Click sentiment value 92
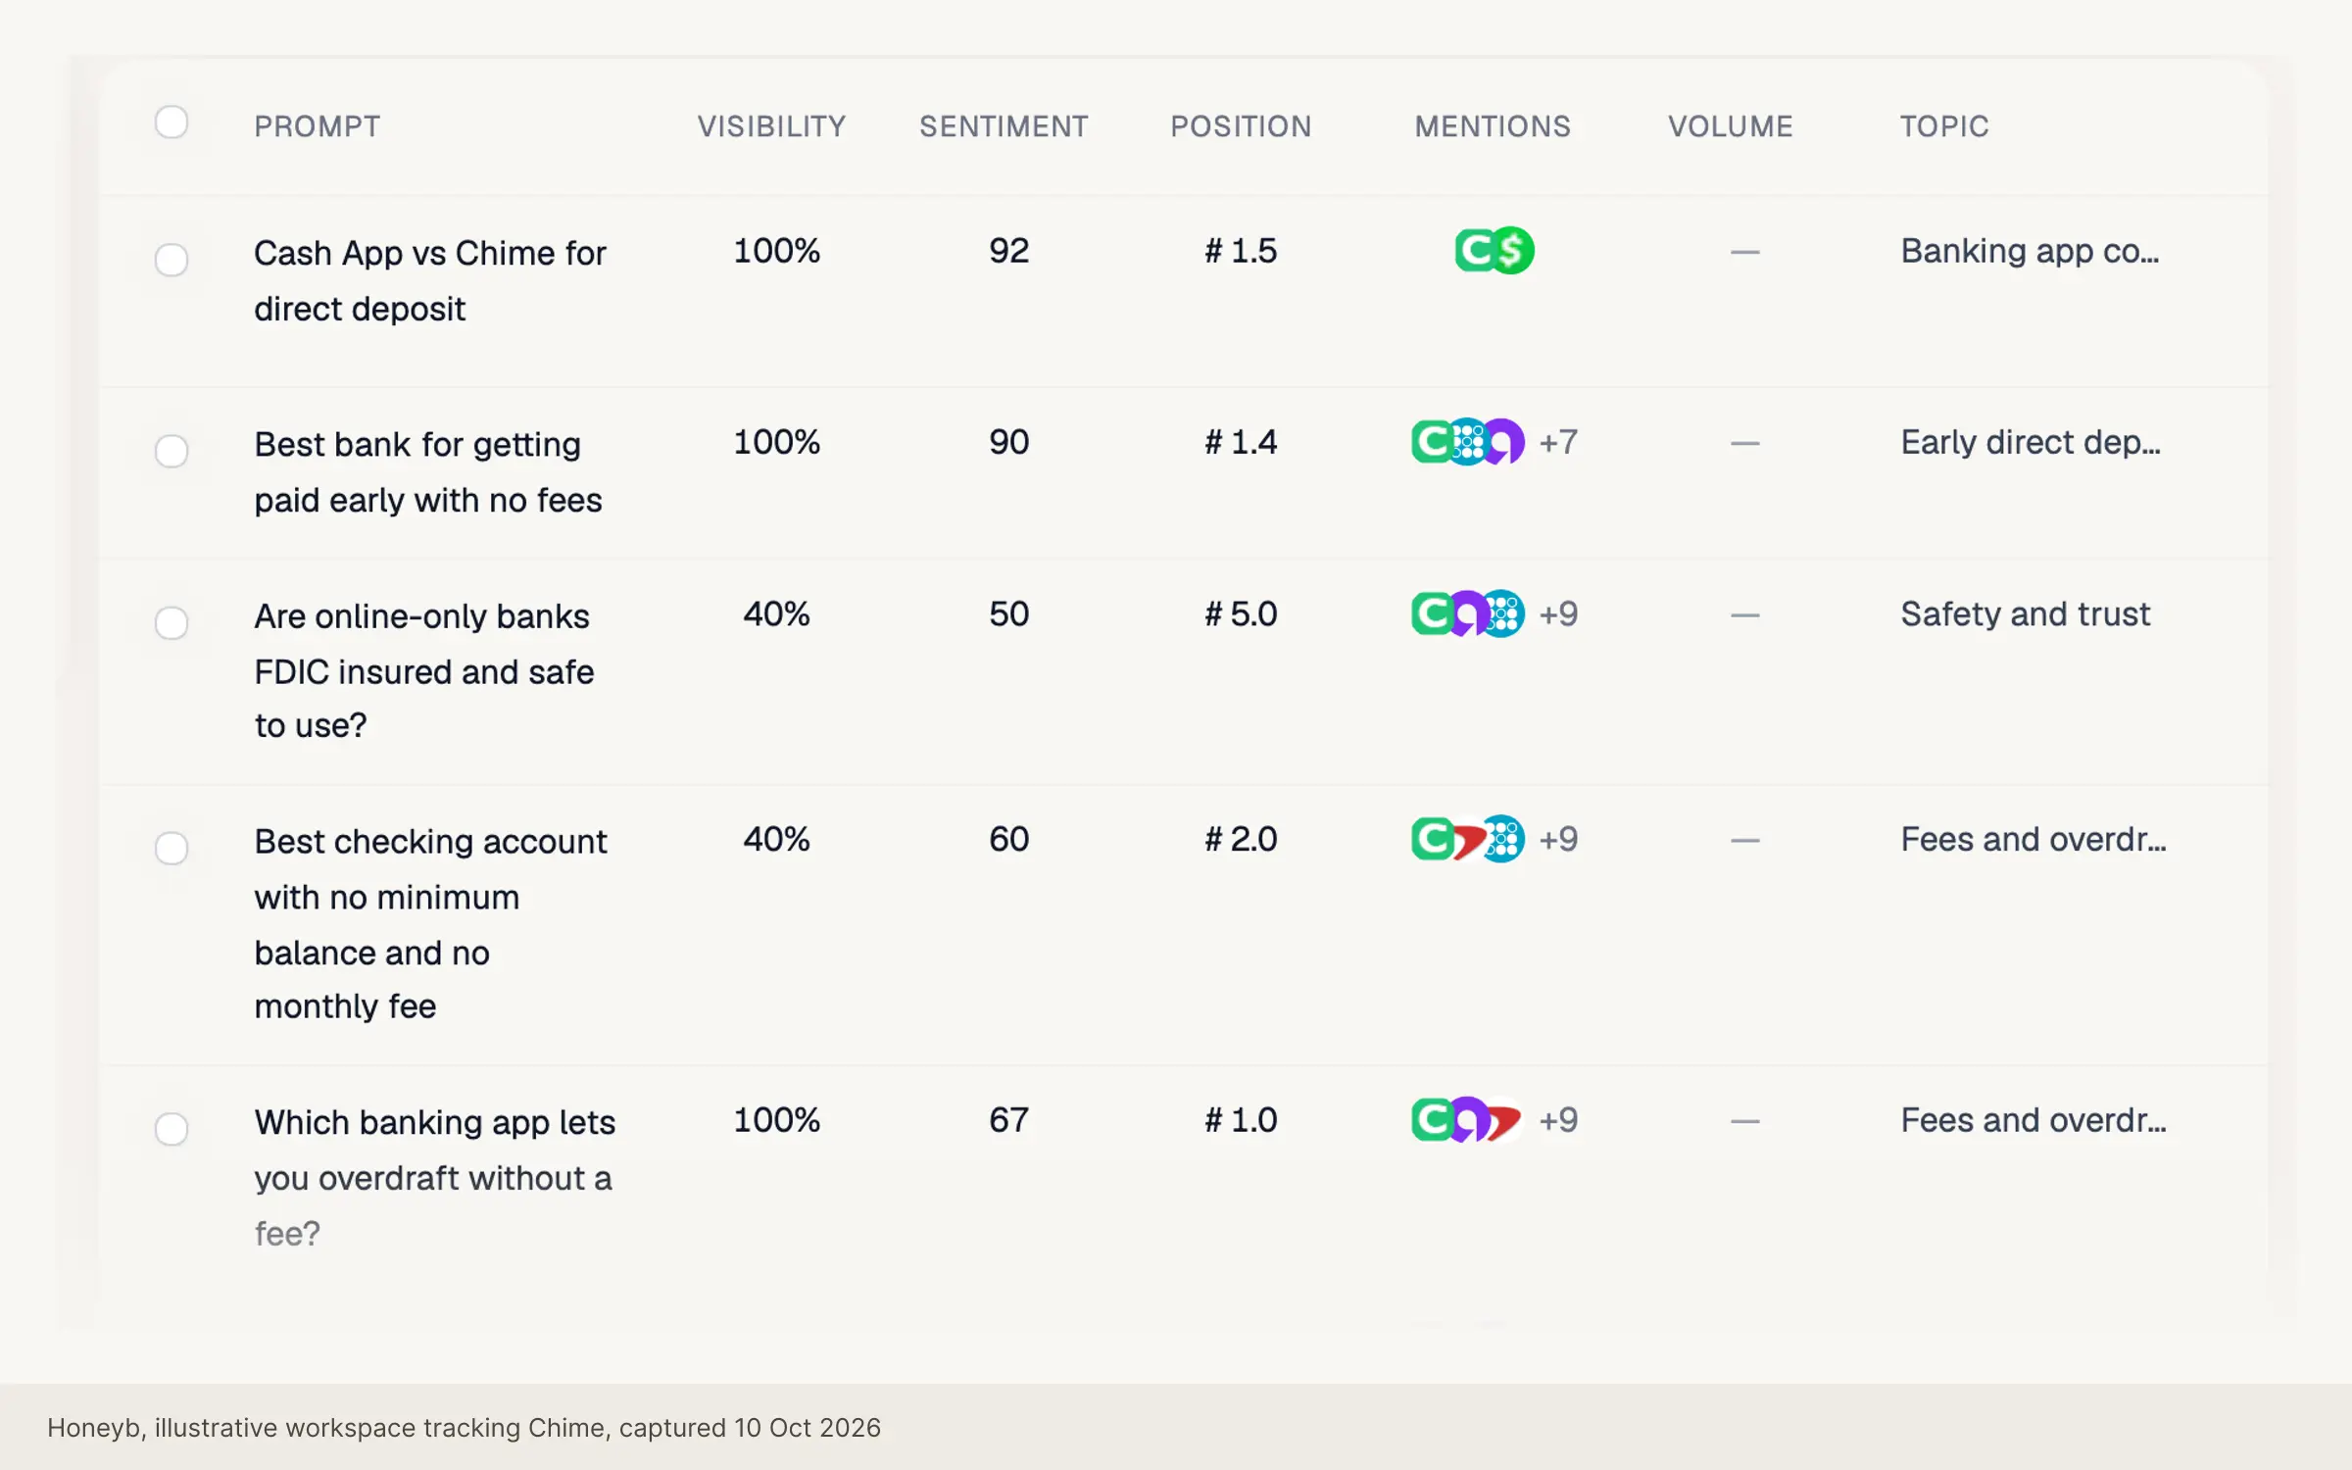2352x1470 pixels. point(1008,251)
